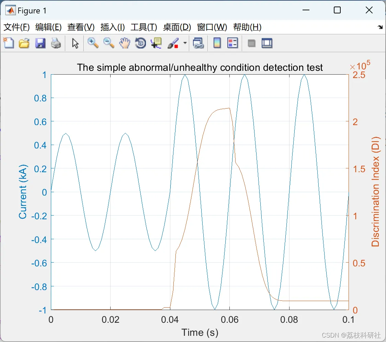Click the New Figure toolbar icon

9,43
